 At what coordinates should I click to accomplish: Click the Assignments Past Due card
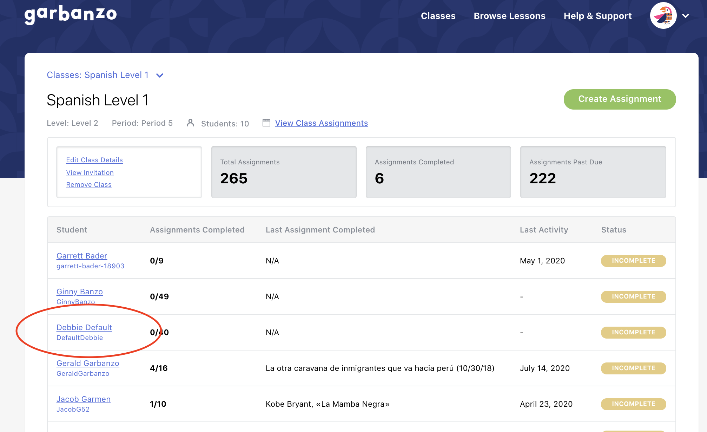click(x=593, y=172)
